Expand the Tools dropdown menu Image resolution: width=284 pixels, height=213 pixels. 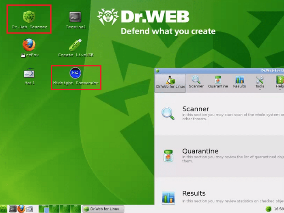pyautogui.click(x=260, y=83)
